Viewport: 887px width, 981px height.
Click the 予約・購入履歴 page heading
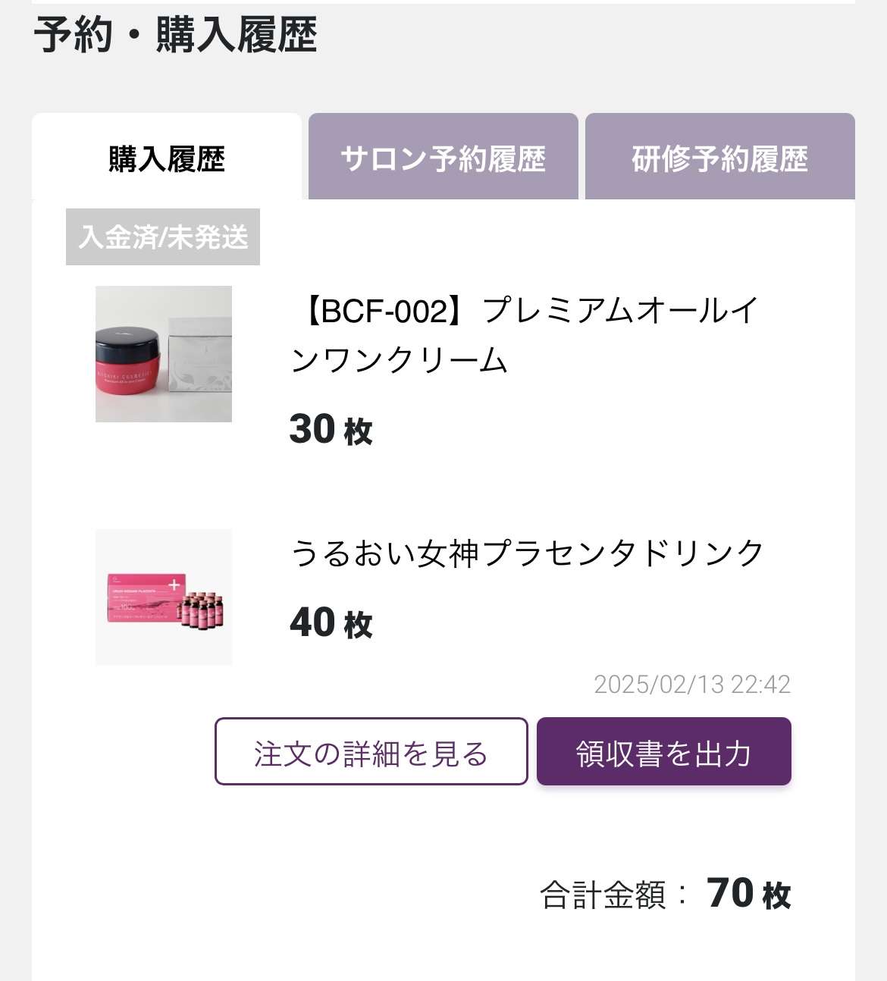pos(175,35)
